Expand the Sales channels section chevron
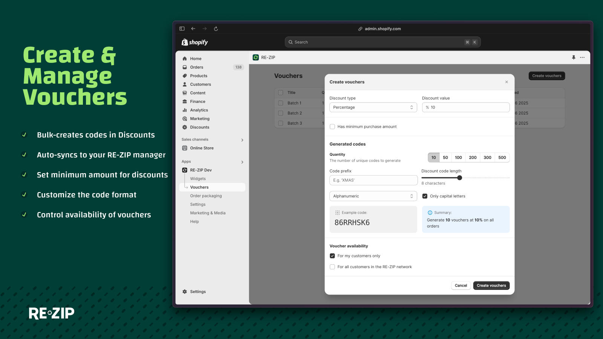This screenshot has height=339, width=603. [x=242, y=140]
